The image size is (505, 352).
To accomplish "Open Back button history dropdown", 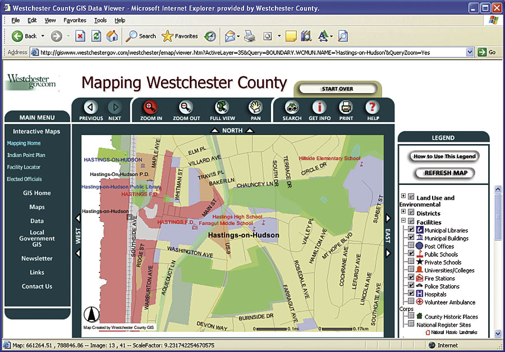I will pos(43,36).
